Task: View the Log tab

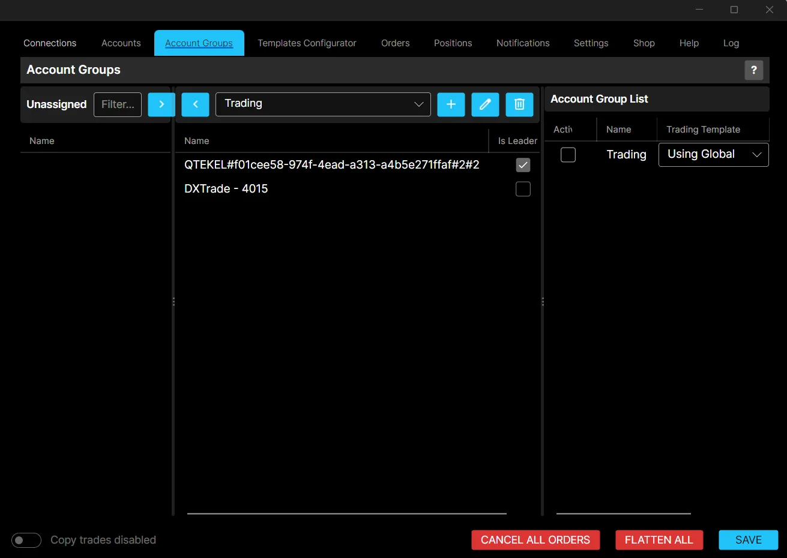Action: coord(731,43)
